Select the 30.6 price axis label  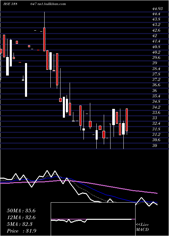click(x=156, y=140)
